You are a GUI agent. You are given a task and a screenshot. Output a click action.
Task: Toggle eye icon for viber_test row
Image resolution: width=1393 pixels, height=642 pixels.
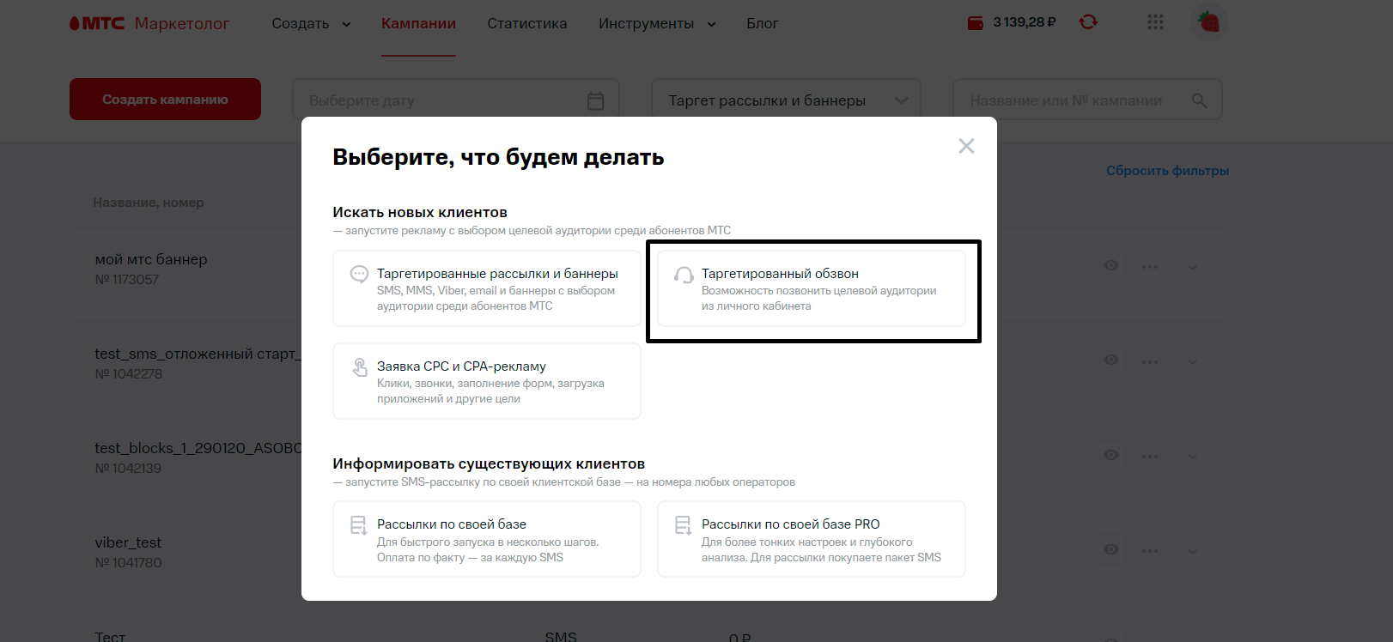coord(1110,549)
